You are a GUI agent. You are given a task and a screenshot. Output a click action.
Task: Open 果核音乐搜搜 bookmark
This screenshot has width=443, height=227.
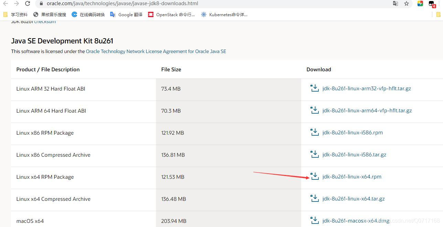pyautogui.click(x=50, y=14)
